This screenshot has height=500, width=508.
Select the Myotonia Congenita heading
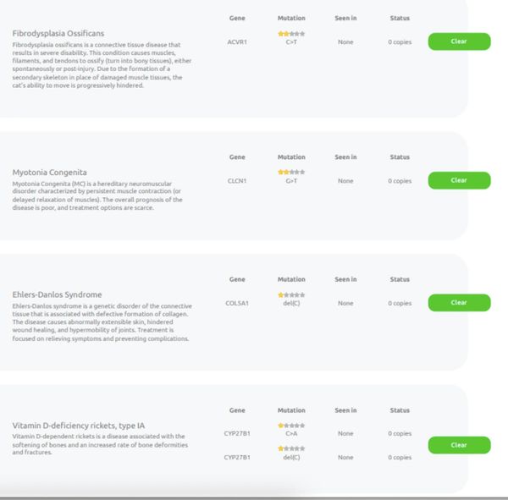[49, 172]
